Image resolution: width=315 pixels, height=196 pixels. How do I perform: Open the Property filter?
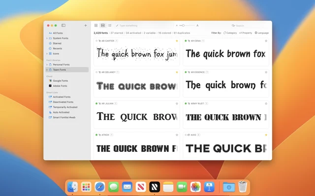(246, 33)
